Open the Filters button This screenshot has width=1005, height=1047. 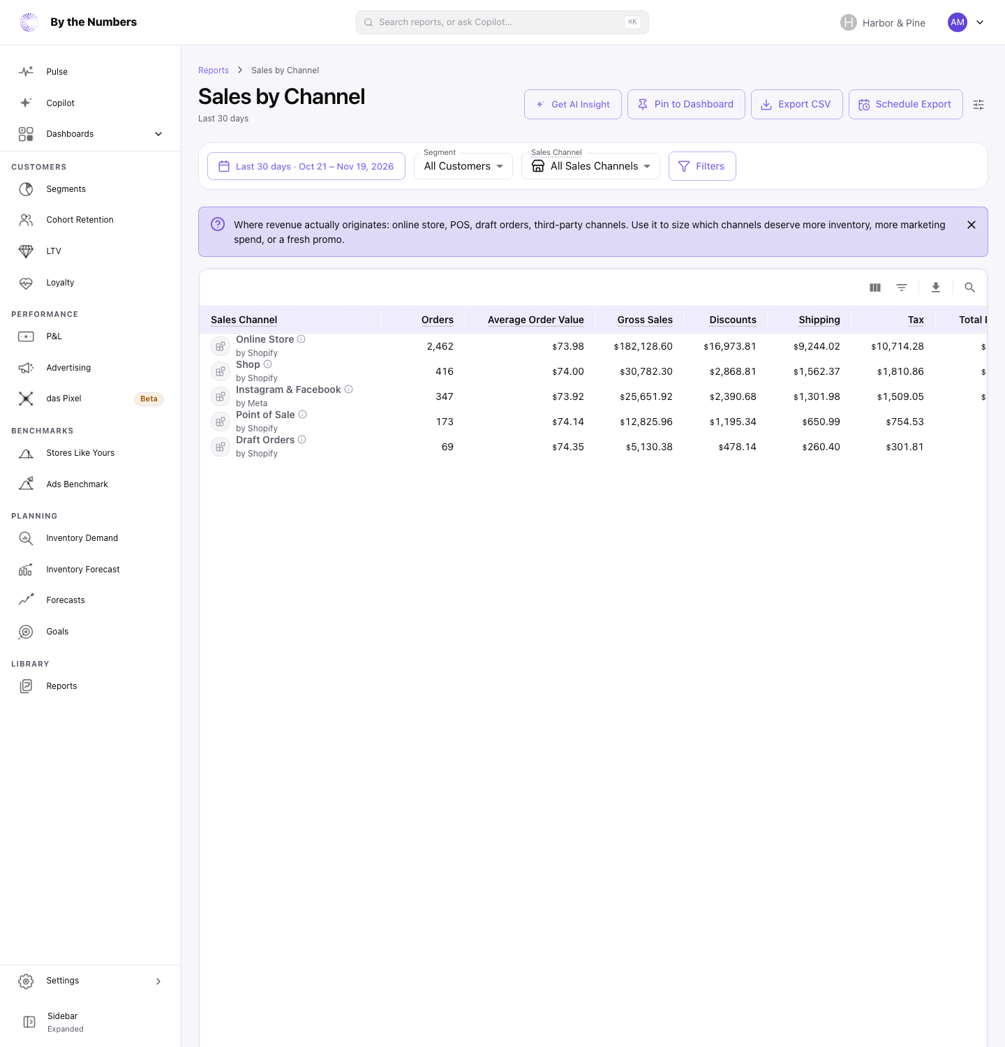(x=702, y=166)
